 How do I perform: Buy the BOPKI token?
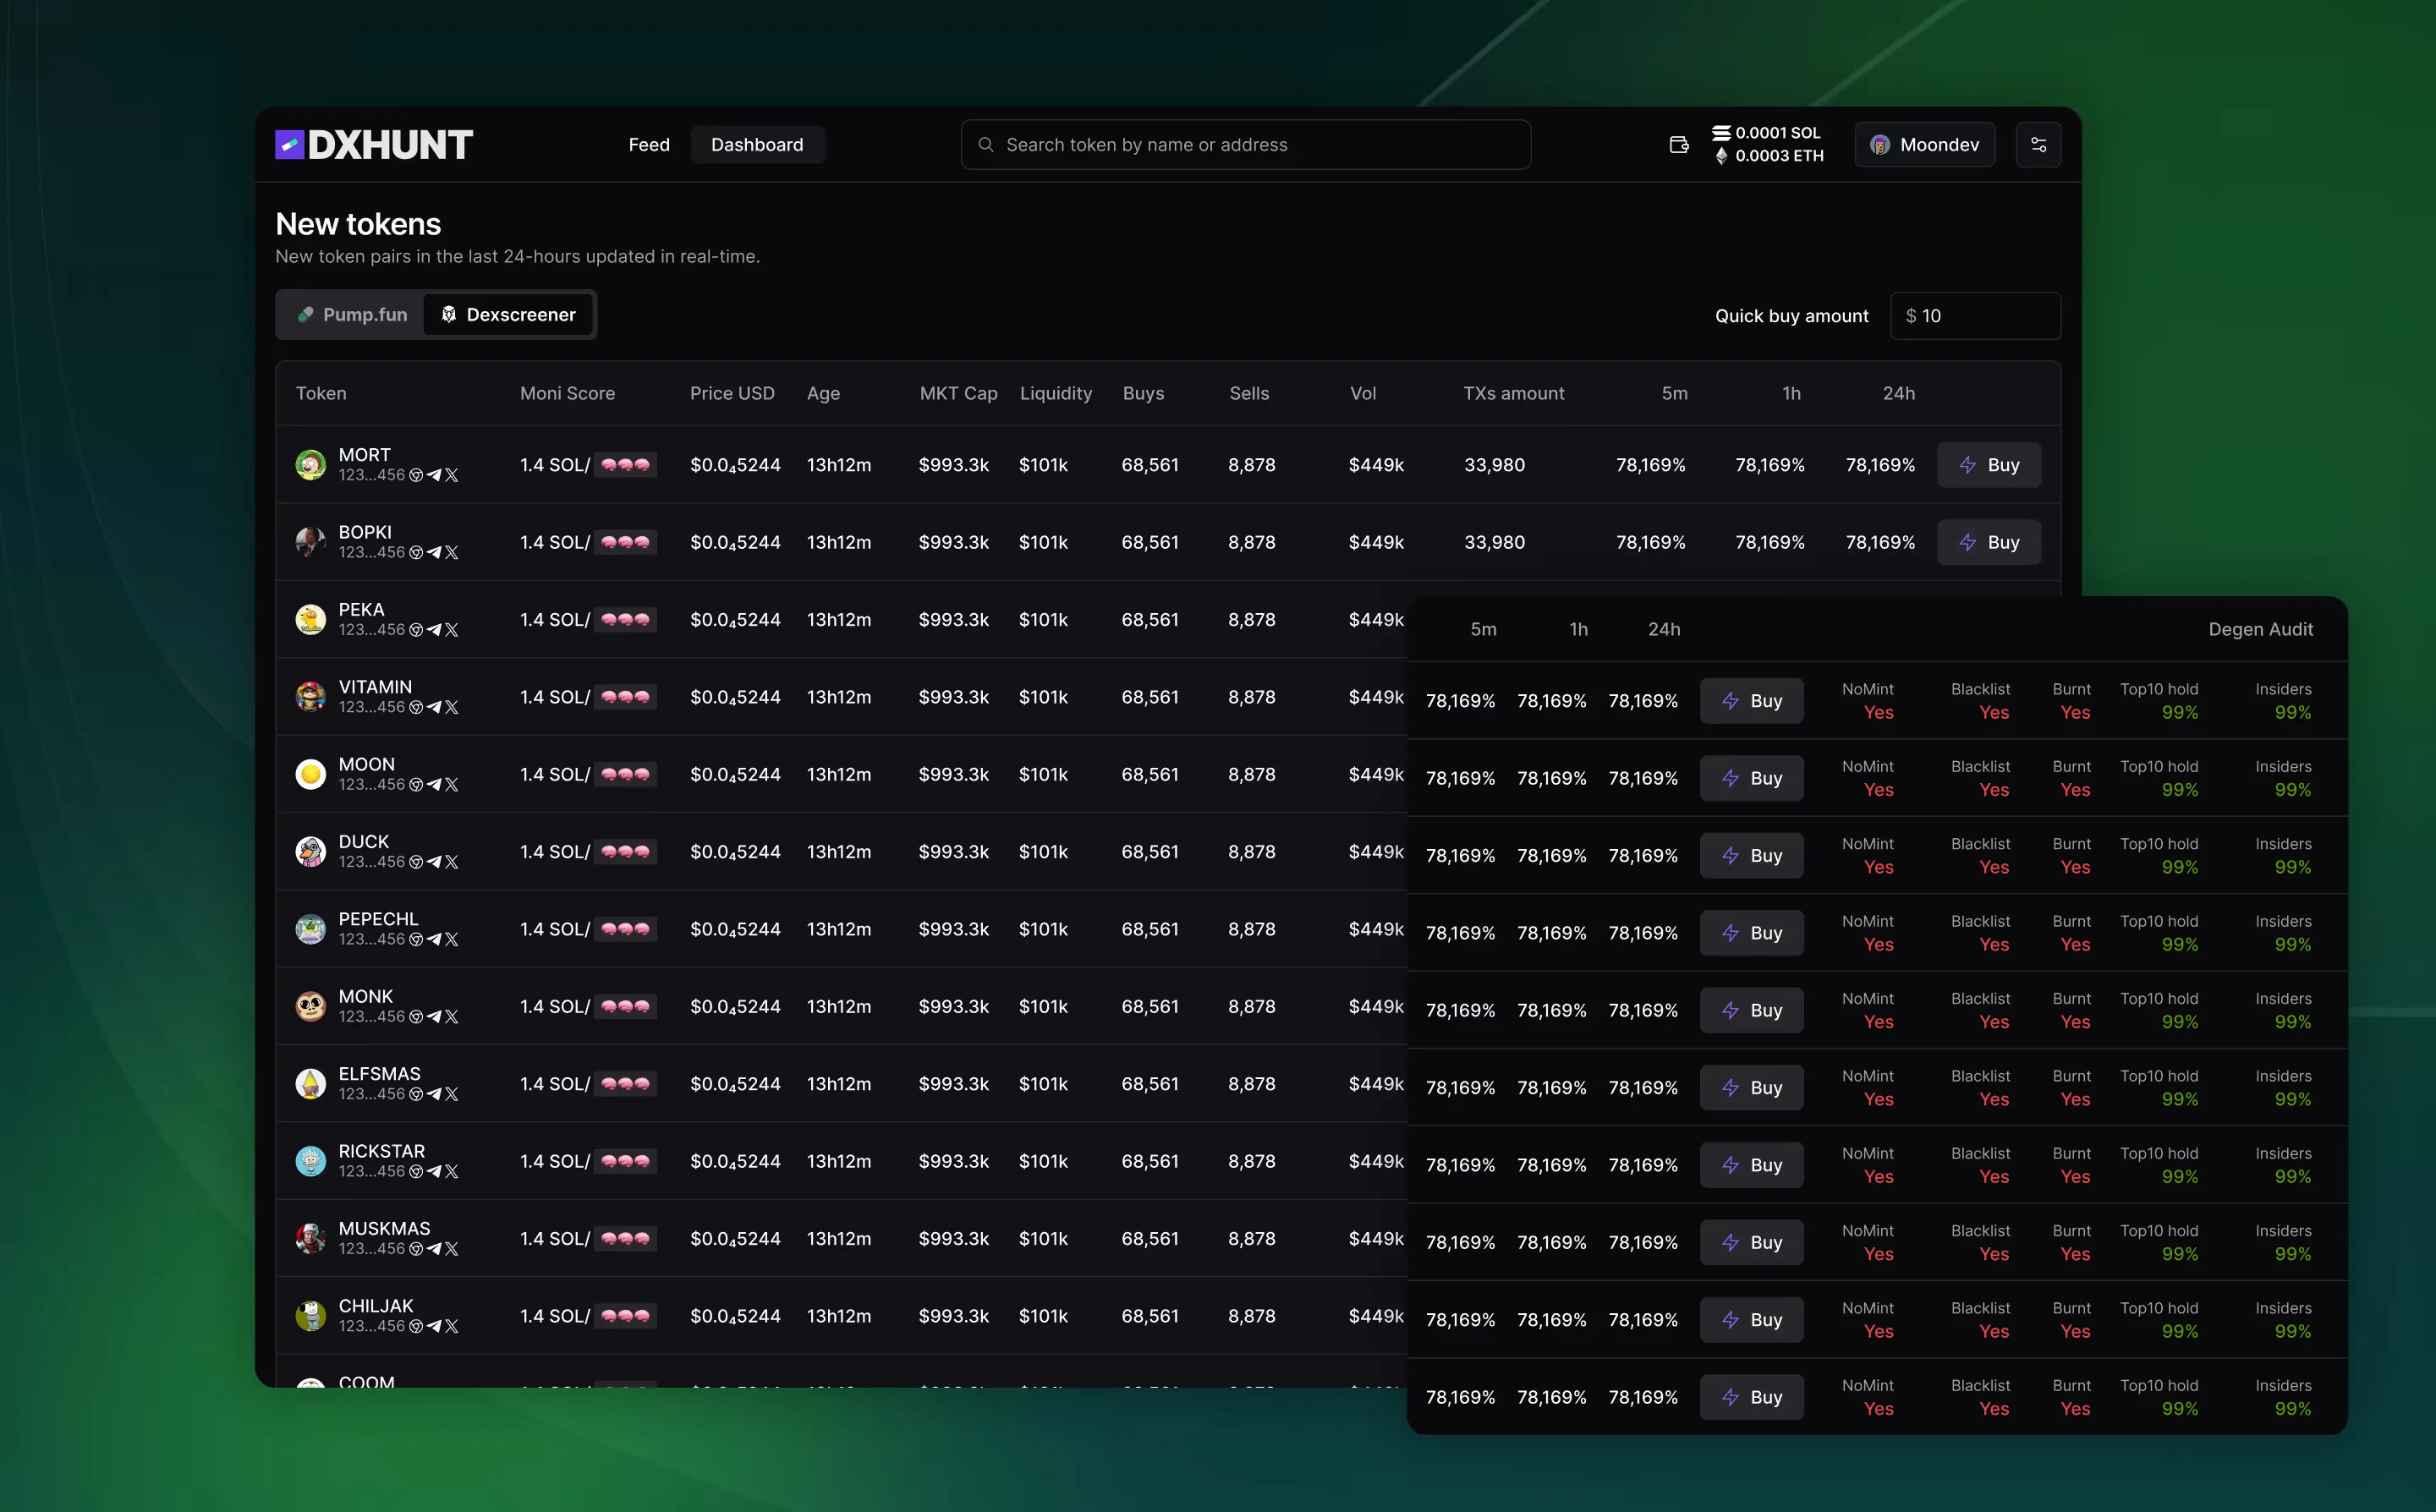coord(1989,542)
